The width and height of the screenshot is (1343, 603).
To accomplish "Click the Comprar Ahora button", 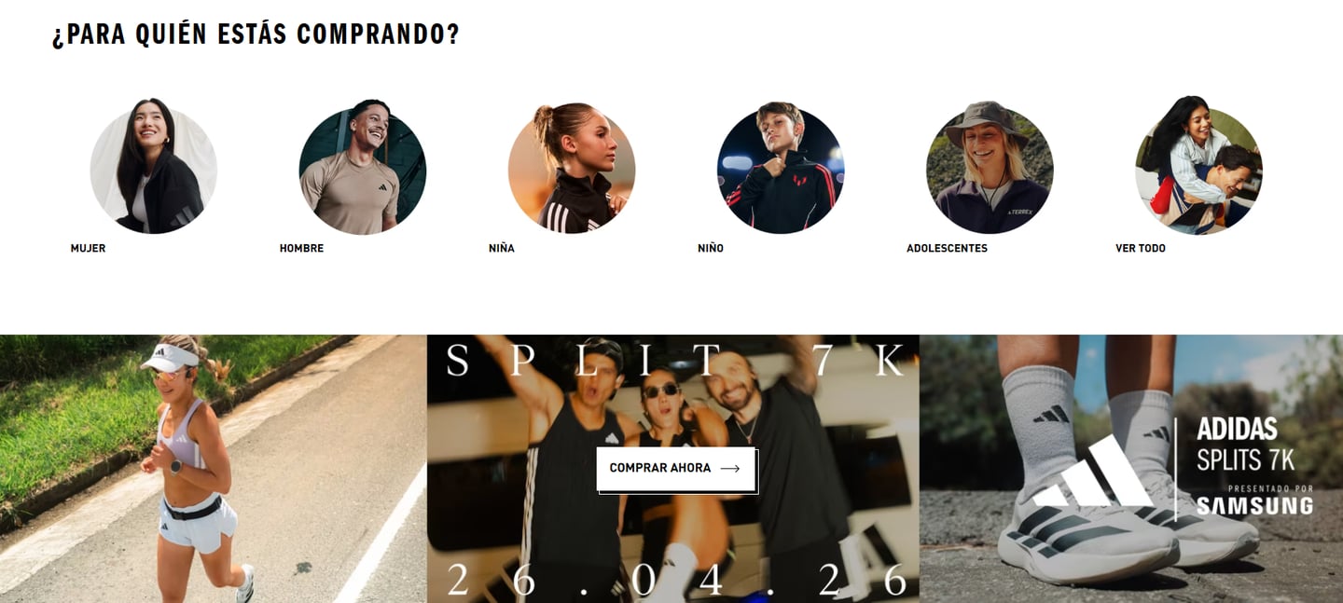I will [675, 468].
